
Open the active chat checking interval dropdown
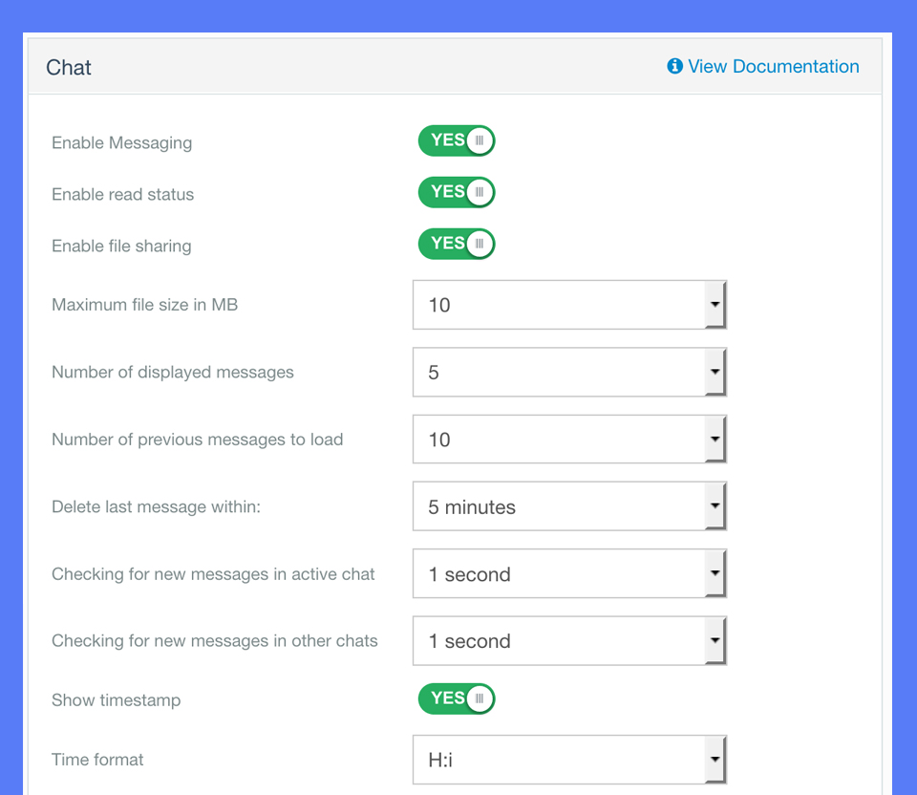(x=569, y=574)
